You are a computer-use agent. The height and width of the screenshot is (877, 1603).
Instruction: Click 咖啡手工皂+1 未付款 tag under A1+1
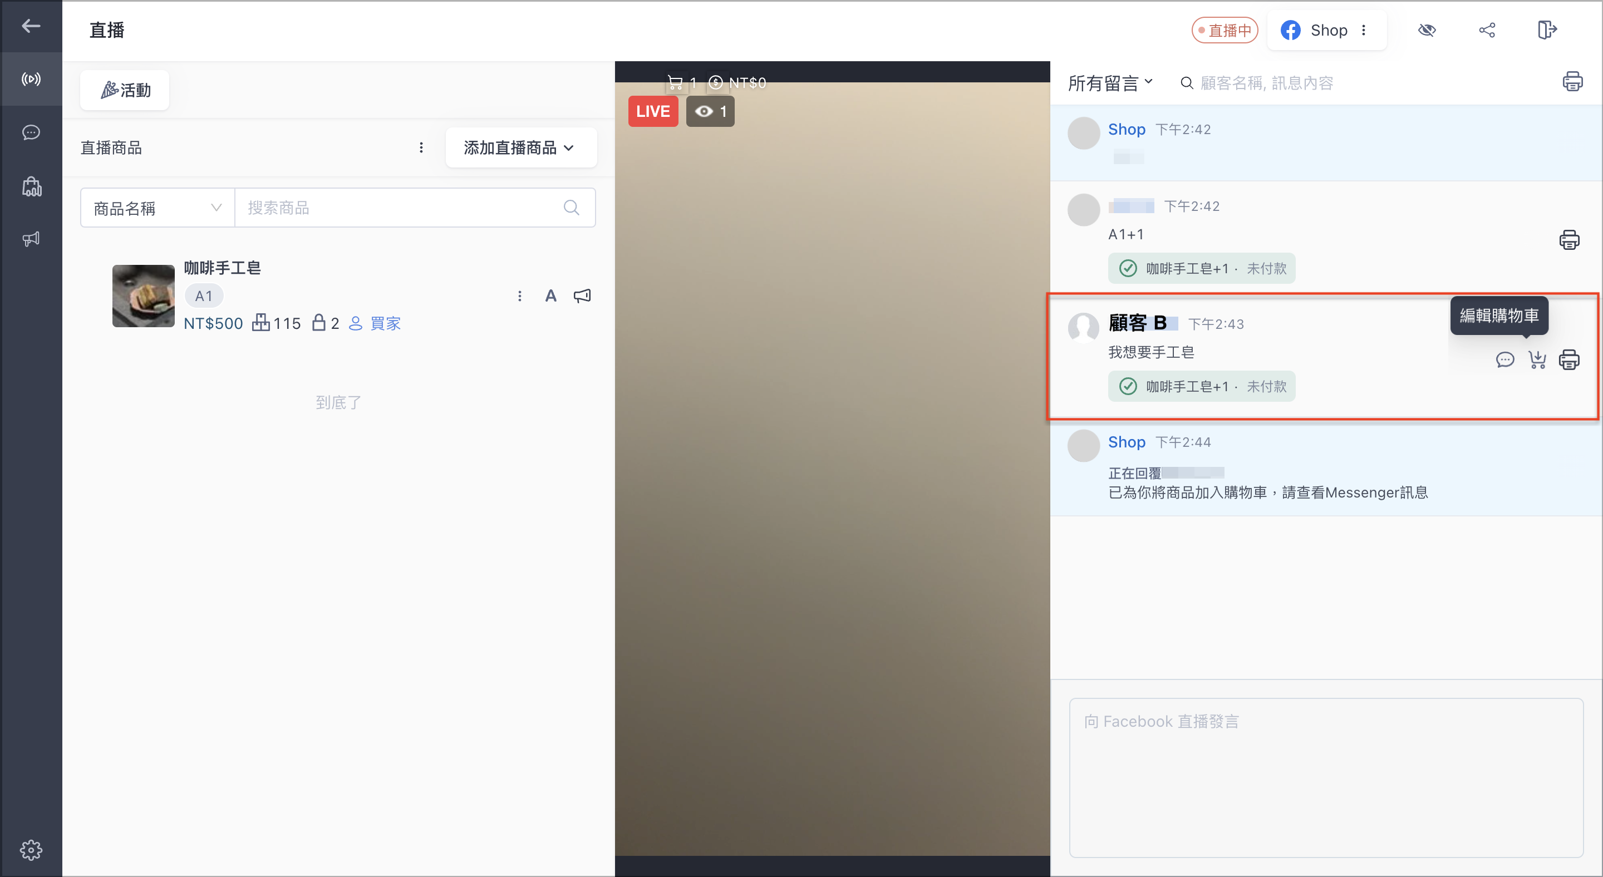[1202, 268]
